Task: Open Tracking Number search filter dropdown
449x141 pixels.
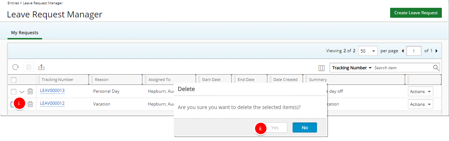Action: 352,67
